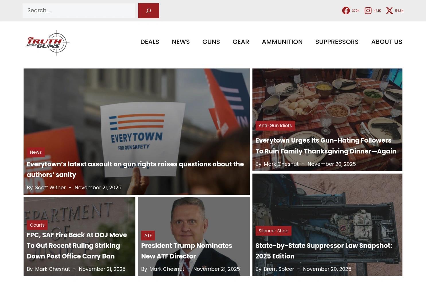Open the Suppressors menu item
Image resolution: width=426 pixels, height=284 pixels.
[337, 42]
